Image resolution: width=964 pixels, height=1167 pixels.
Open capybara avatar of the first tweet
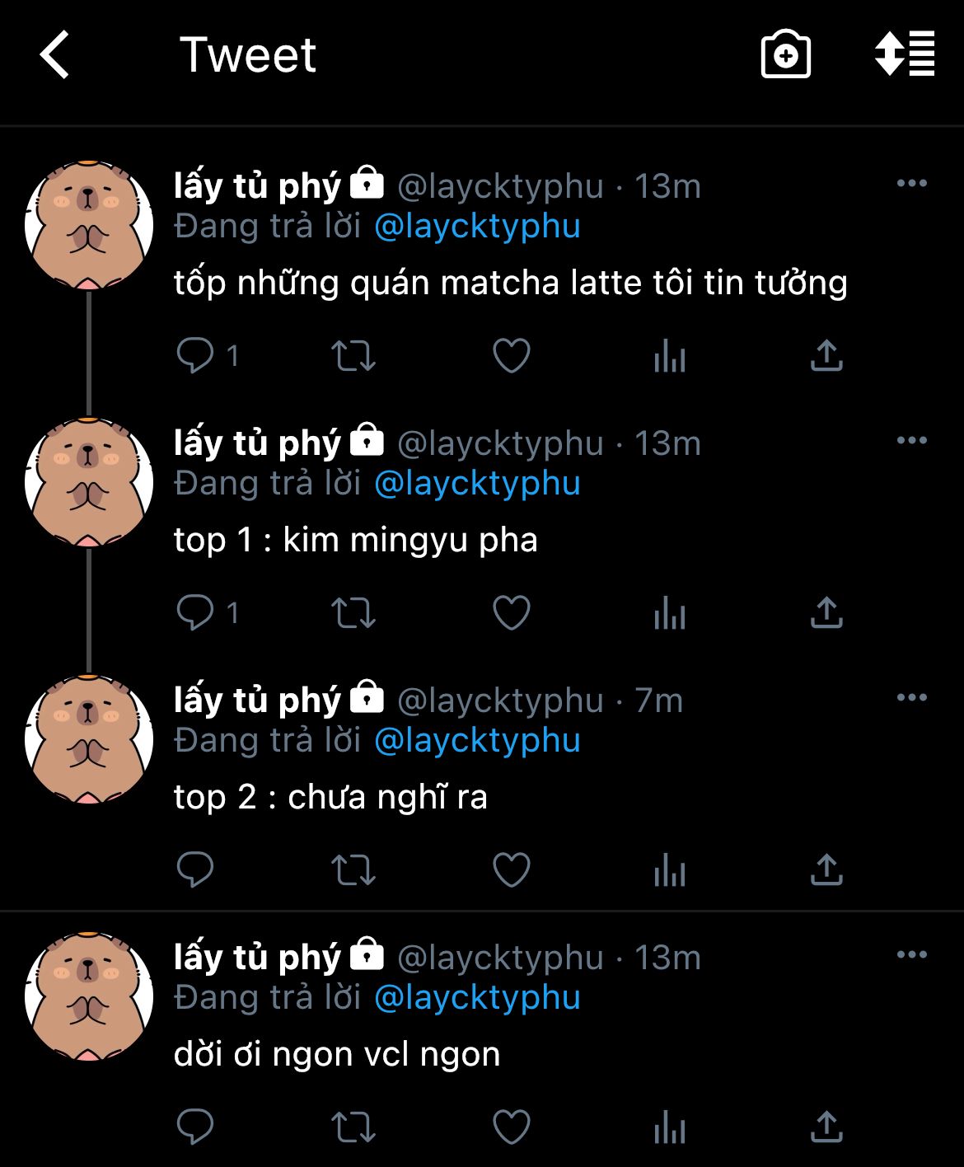89,225
